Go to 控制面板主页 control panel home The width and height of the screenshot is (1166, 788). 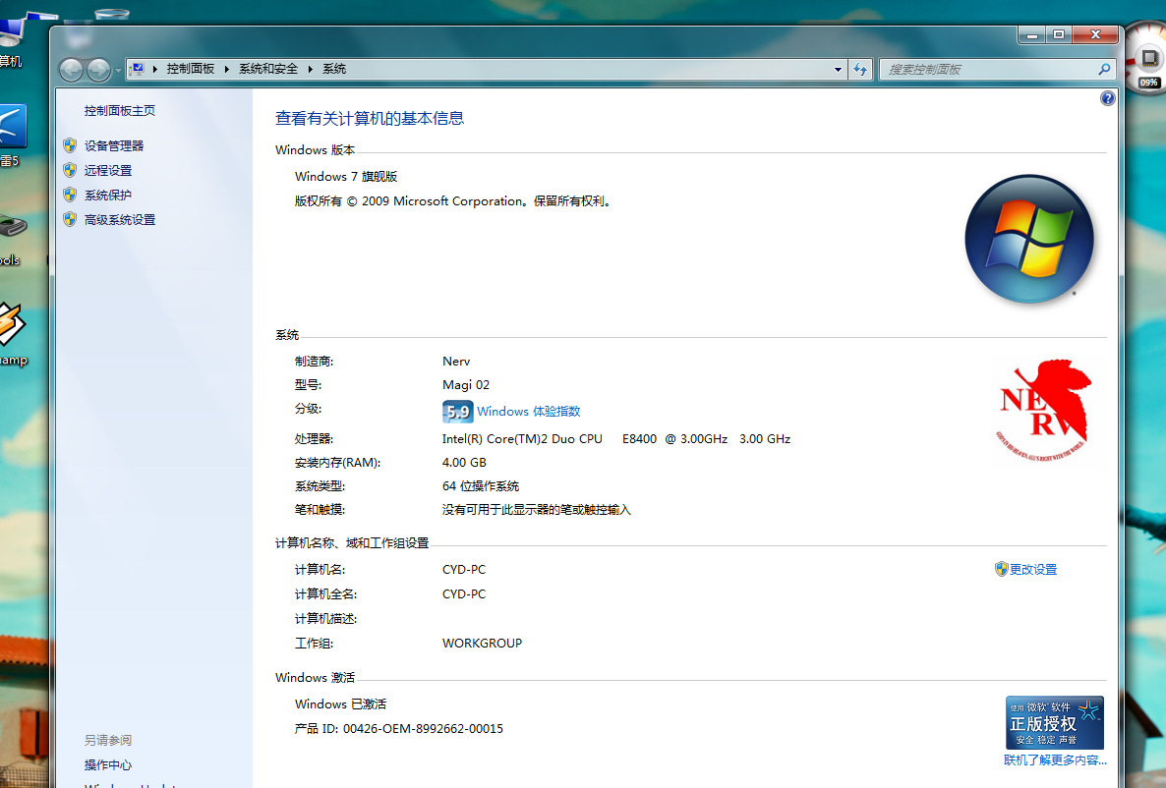120,110
